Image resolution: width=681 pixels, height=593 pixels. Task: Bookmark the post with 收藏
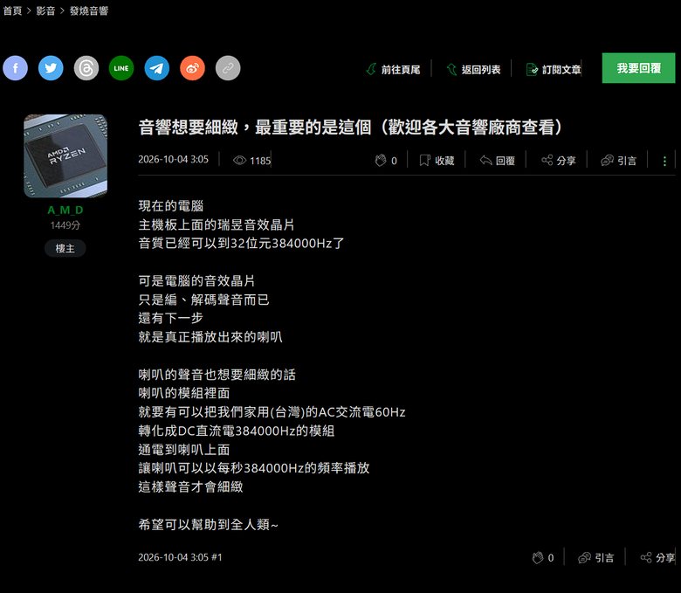pos(437,161)
